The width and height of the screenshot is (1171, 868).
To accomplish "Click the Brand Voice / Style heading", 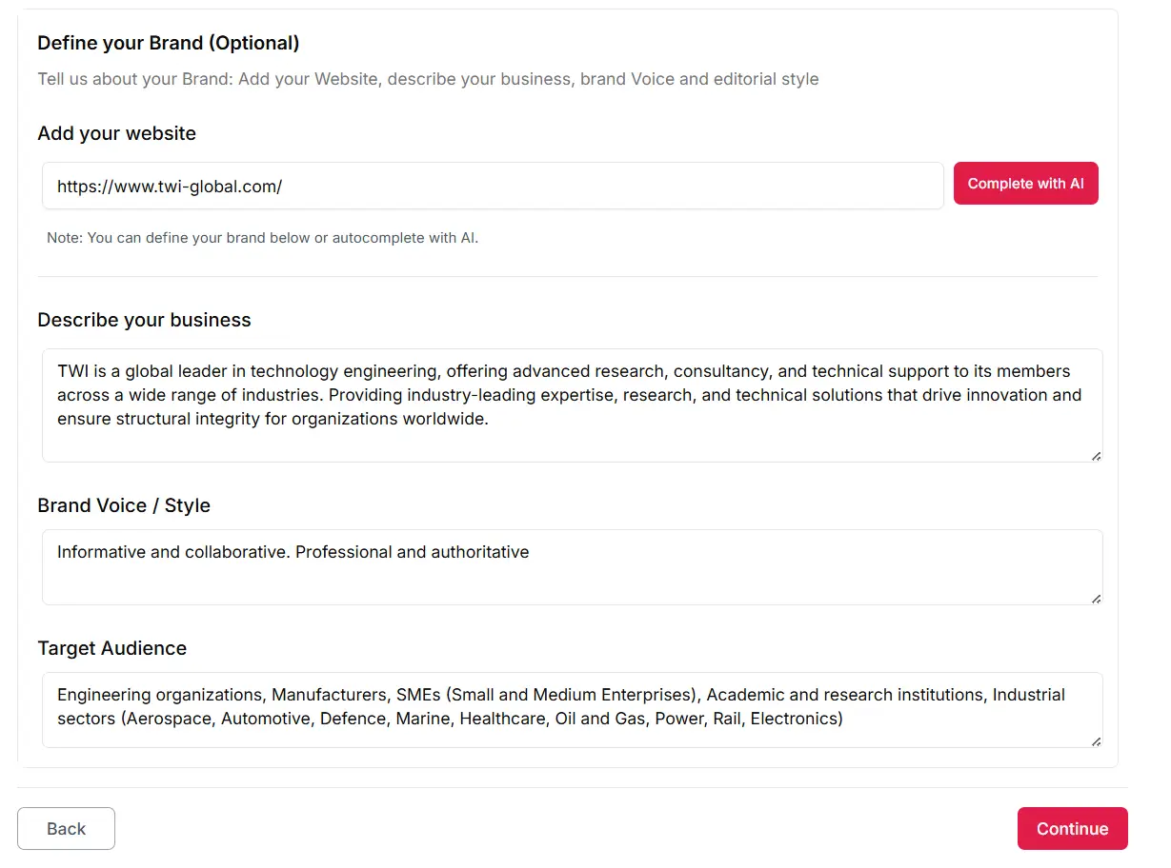I will (x=124, y=505).
